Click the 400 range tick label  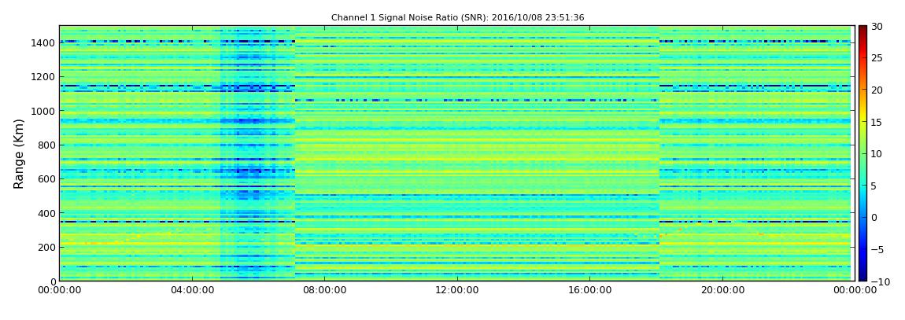click(x=46, y=213)
